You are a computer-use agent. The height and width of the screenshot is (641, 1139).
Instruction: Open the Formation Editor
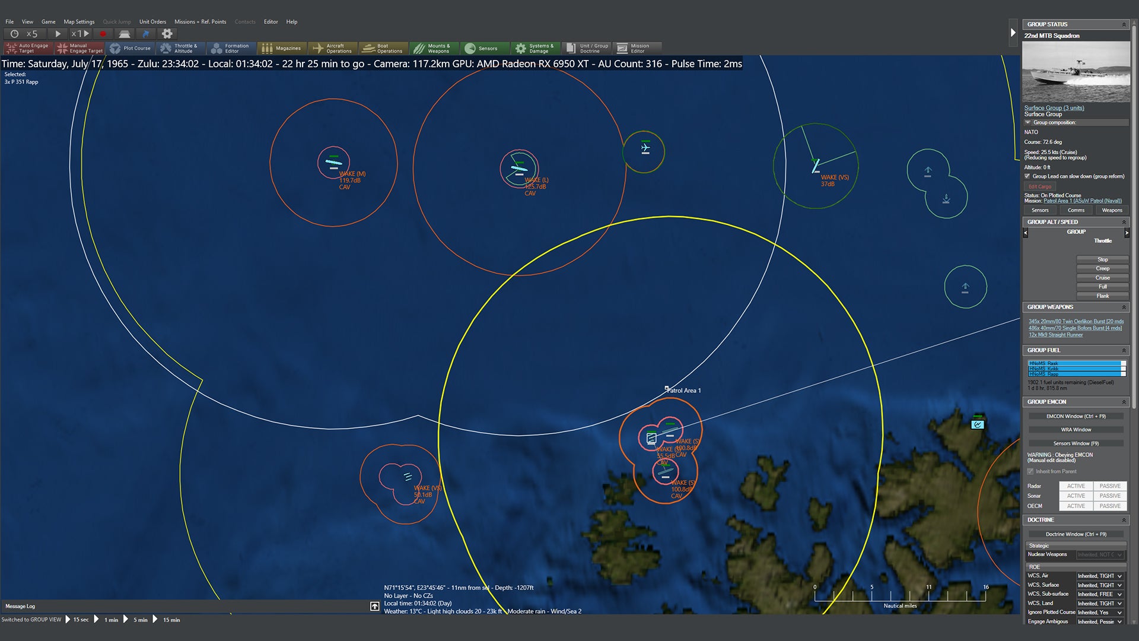(232, 47)
